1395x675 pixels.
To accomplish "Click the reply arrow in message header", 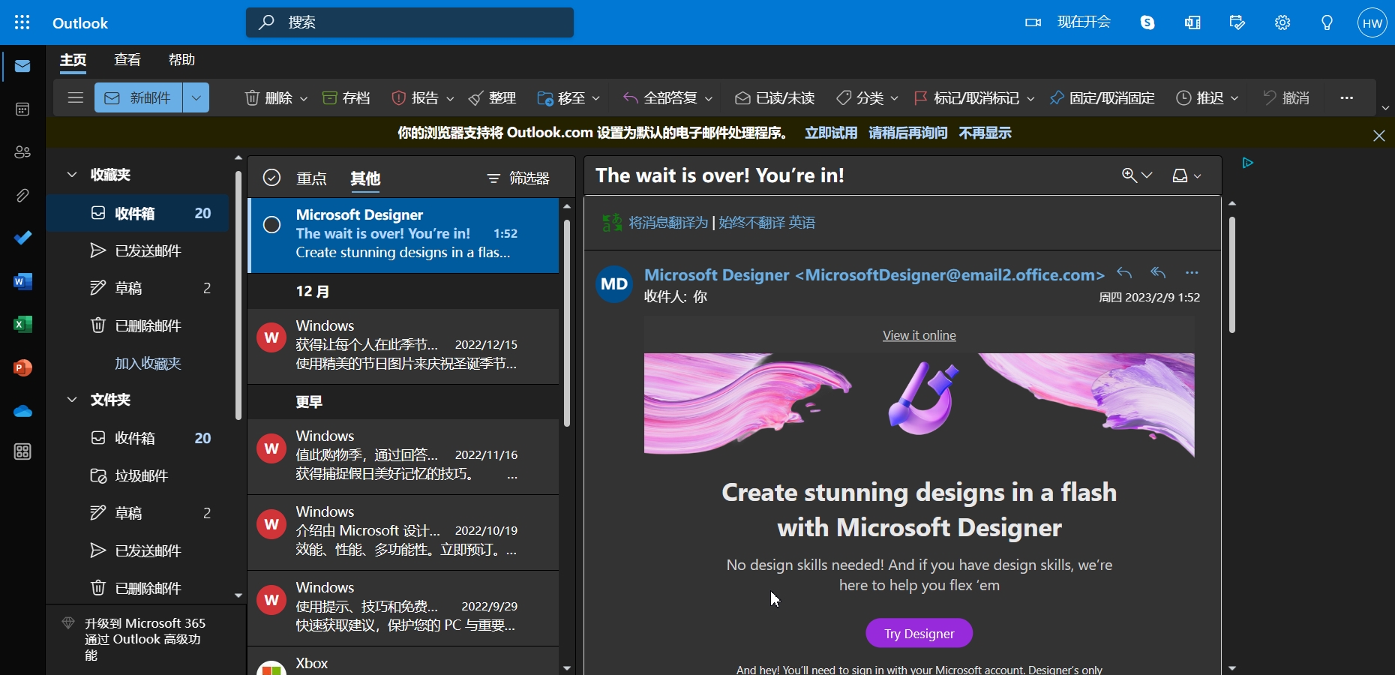I will [x=1123, y=273].
